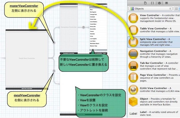Select the Object cube icon

click(133, 102)
